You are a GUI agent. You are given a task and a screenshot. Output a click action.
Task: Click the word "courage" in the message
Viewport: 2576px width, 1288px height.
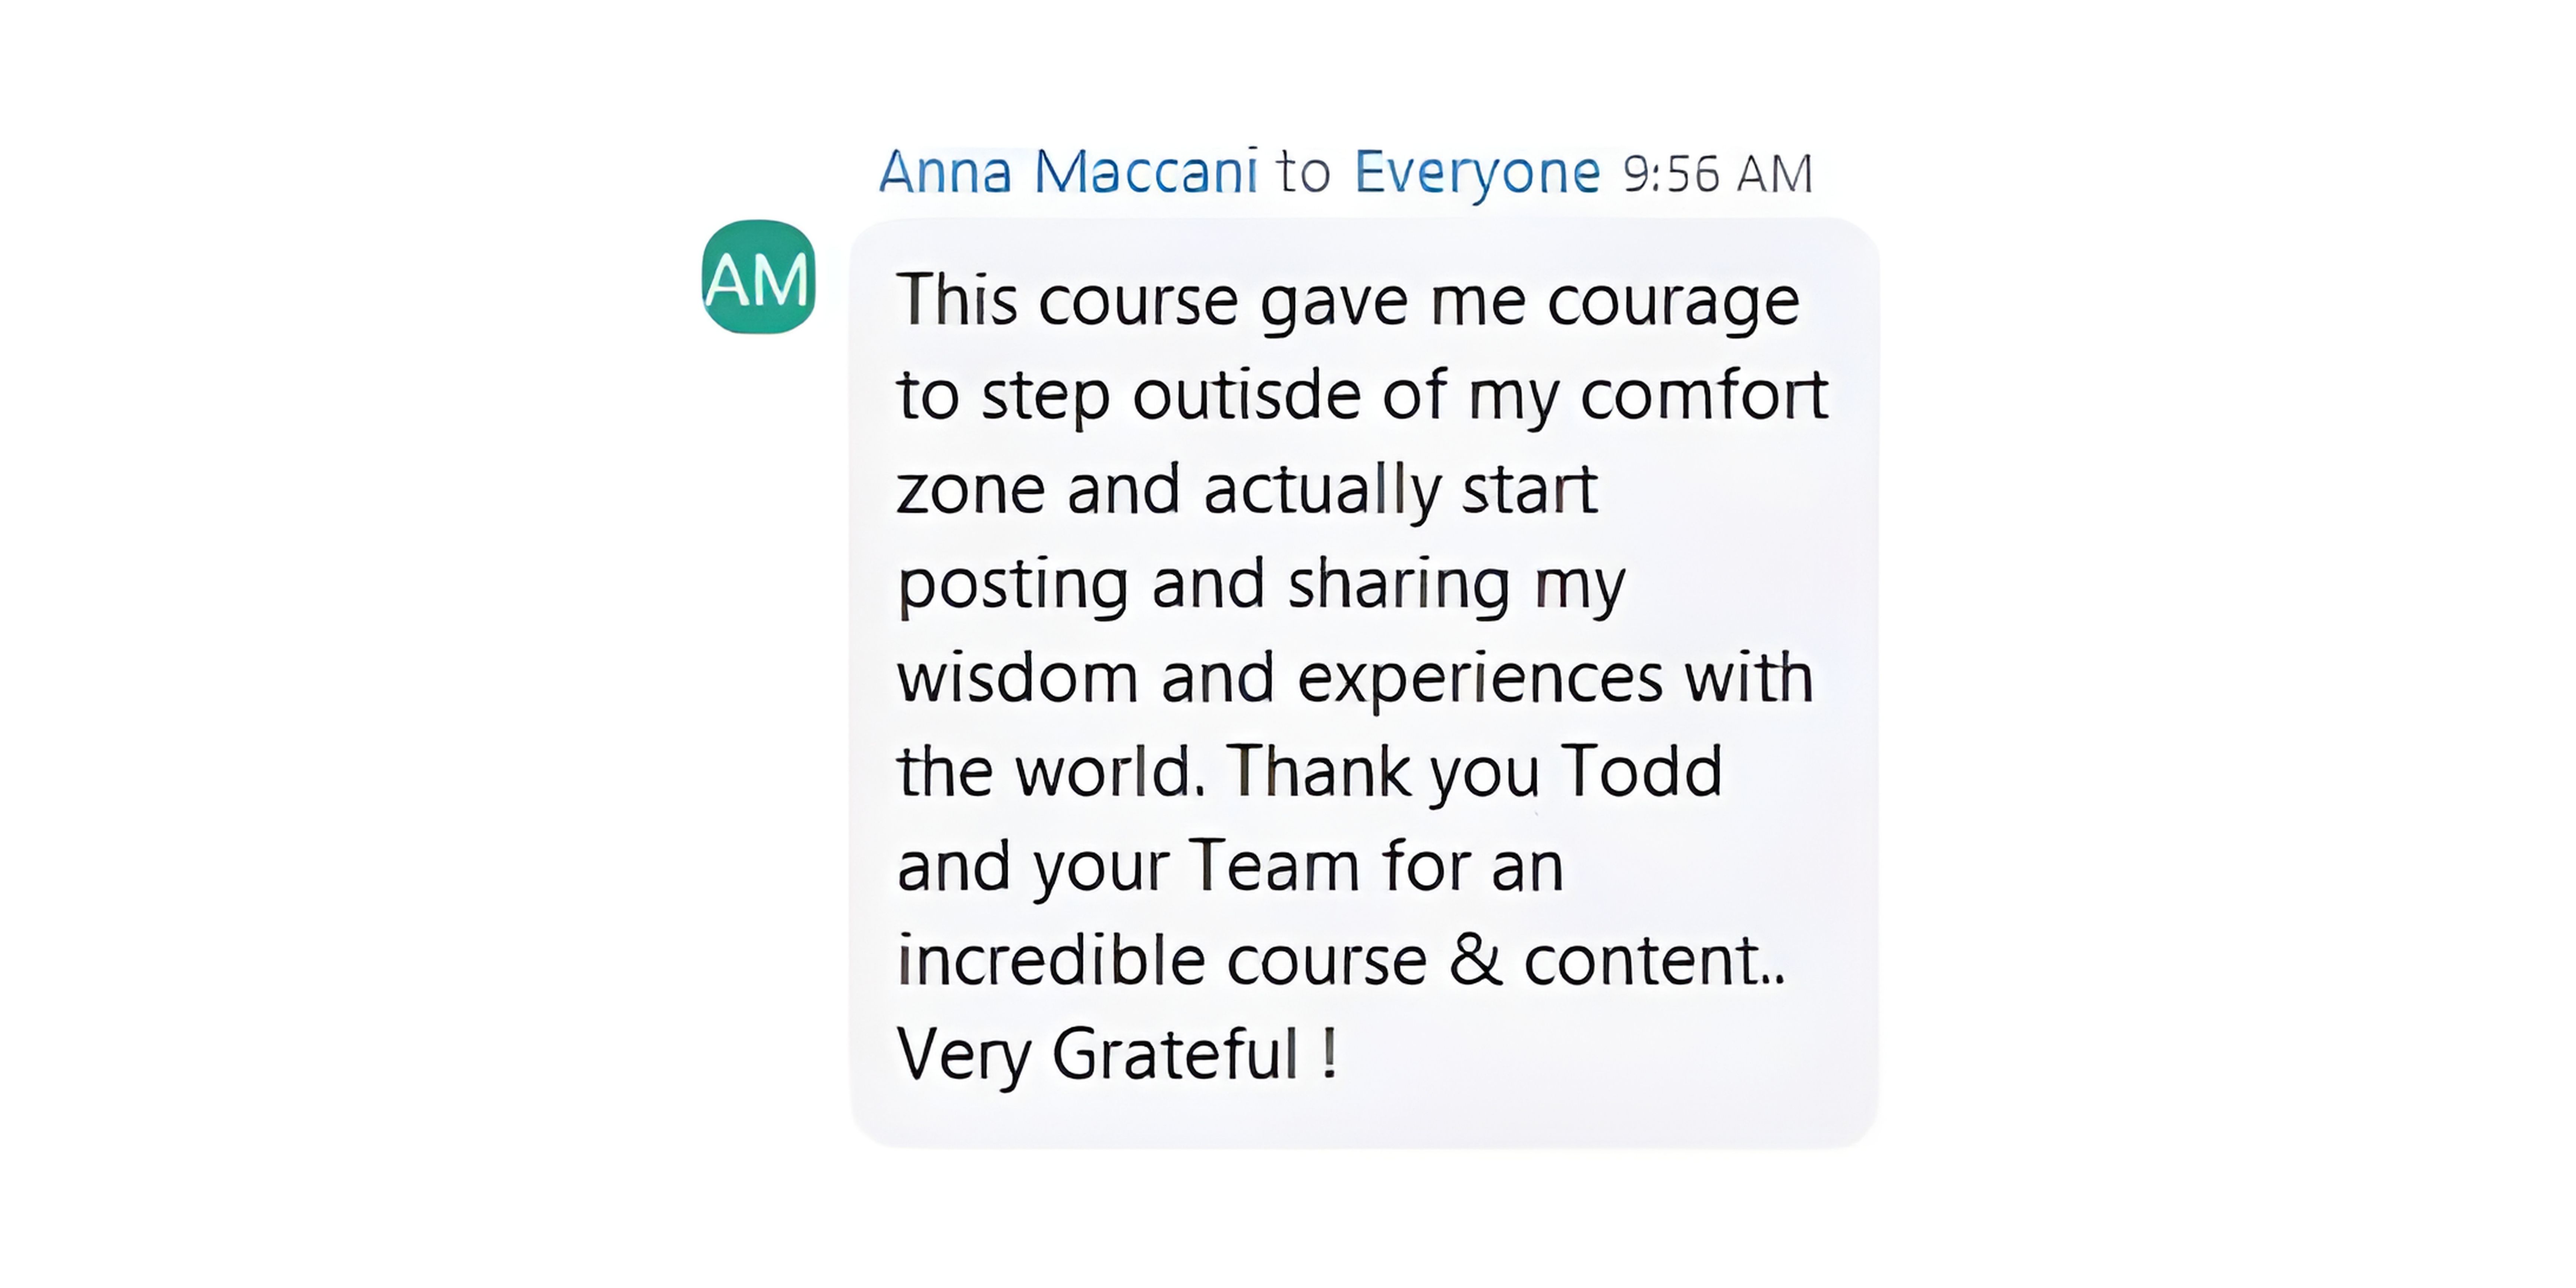(1673, 301)
